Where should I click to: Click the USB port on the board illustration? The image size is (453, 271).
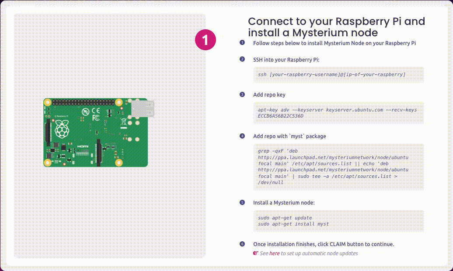click(143, 108)
